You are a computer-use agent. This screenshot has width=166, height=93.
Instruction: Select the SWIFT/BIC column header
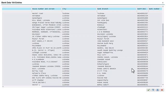(x=142, y=9)
